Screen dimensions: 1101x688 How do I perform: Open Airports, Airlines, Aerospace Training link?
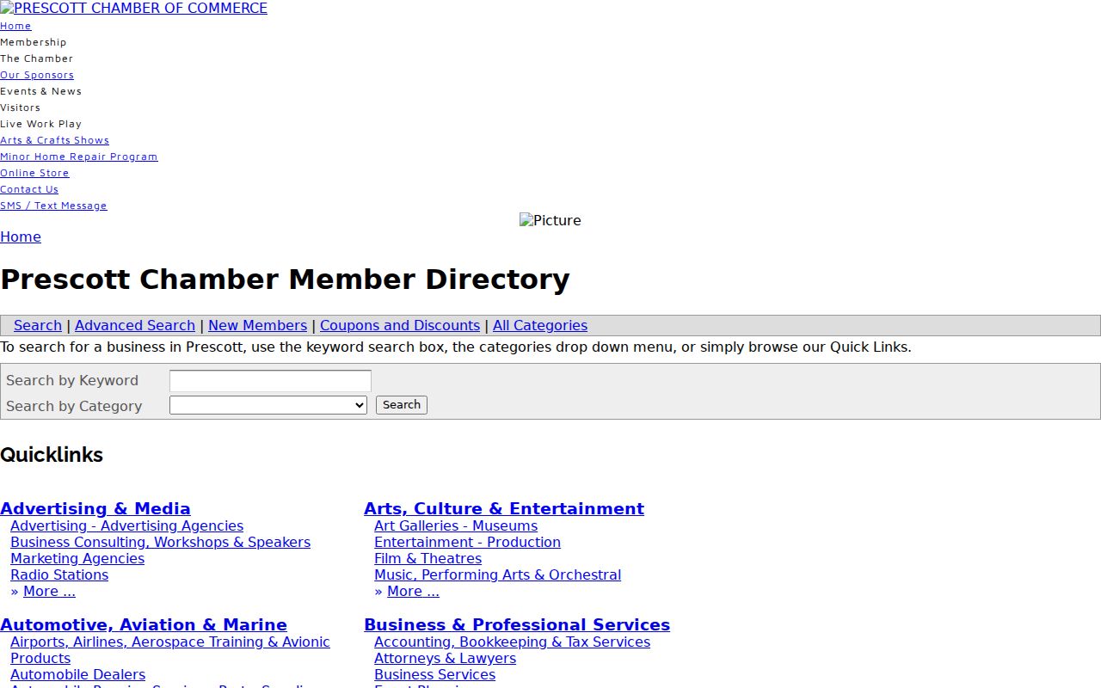170,650
